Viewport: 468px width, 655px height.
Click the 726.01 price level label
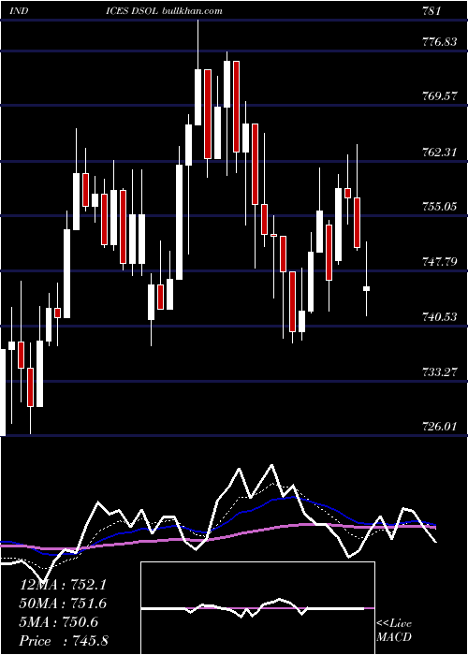click(x=440, y=427)
